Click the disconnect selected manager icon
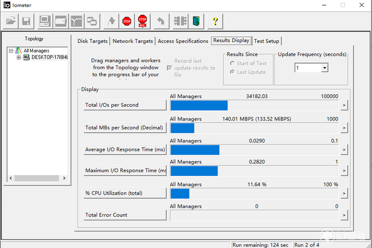 point(180,21)
